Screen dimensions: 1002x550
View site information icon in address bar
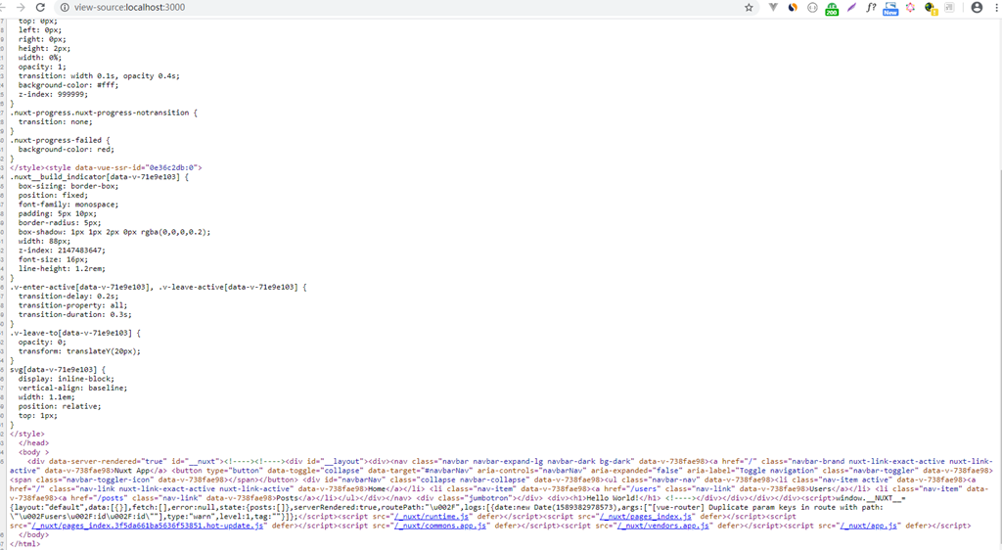(64, 8)
